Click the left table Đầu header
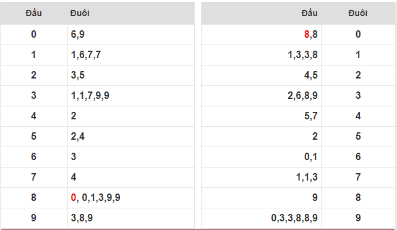The width and height of the screenshot is (397, 230). (x=33, y=13)
